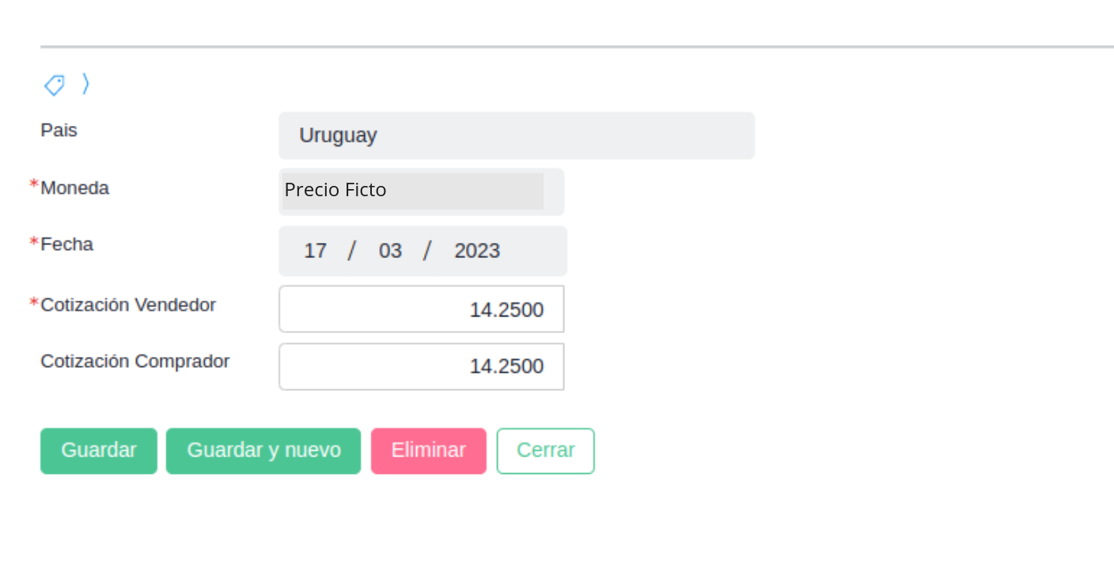Click the Cotización Vendedor label
This screenshot has width=1114, height=561.
coord(128,305)
